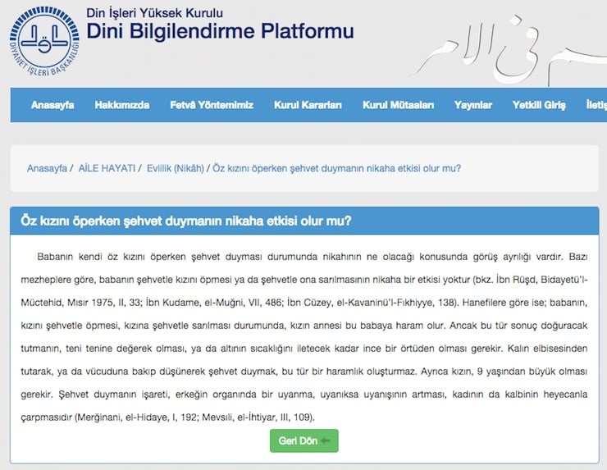Screen dimensions: 607x470
Task: Click the green Geri Dön button
Action: pos(303,440)
